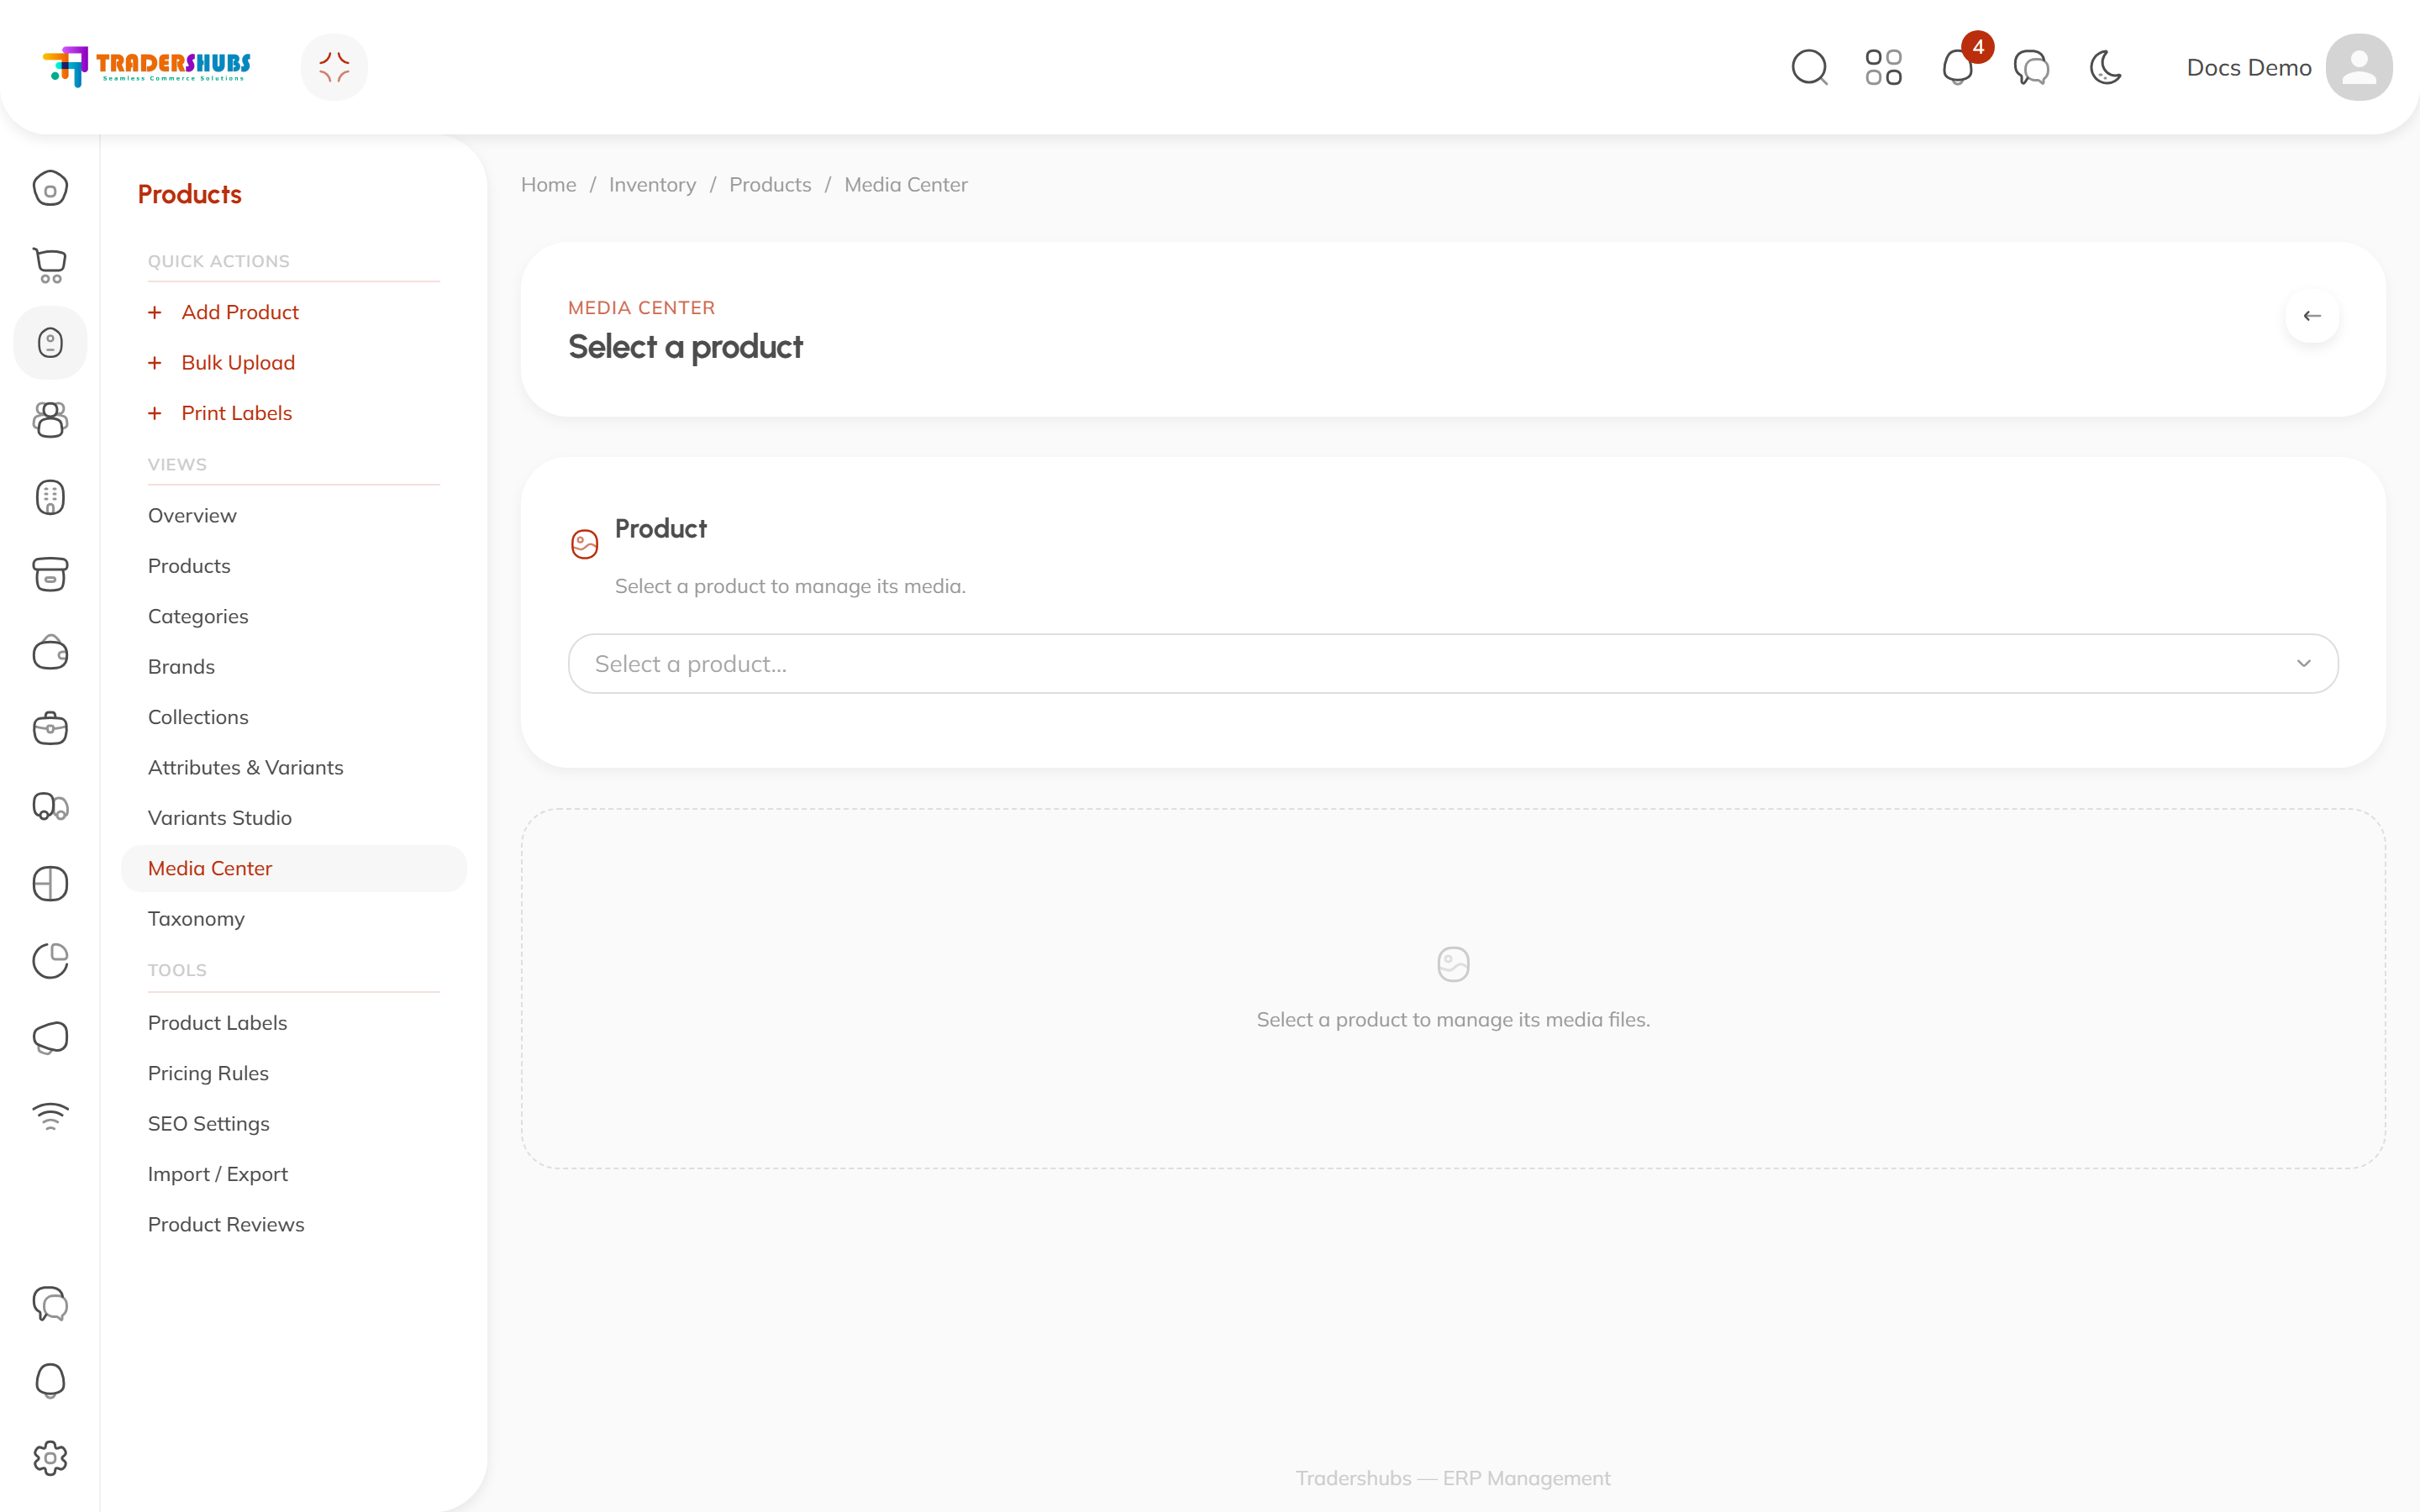Open the shopping cart sidebar icon

tap(50, 265)
